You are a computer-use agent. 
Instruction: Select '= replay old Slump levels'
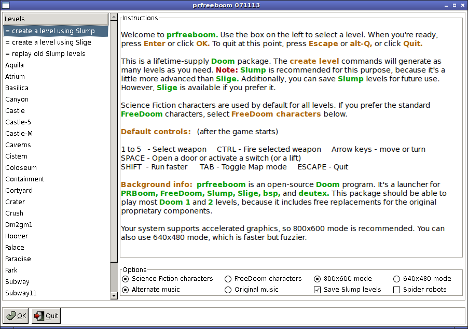tap(56, 54)
